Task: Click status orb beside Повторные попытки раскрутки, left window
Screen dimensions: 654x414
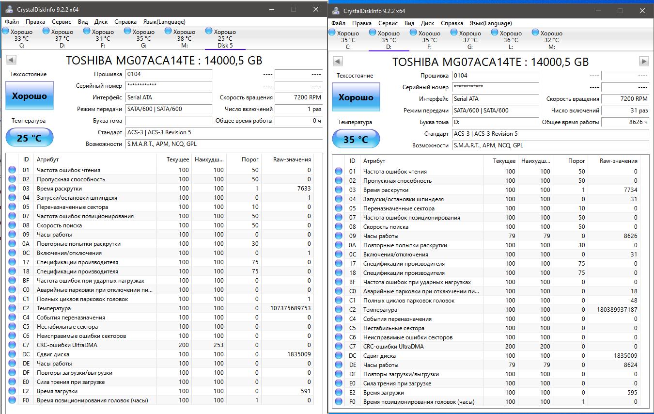Action: pyautogui.click(x=12, y=244)
